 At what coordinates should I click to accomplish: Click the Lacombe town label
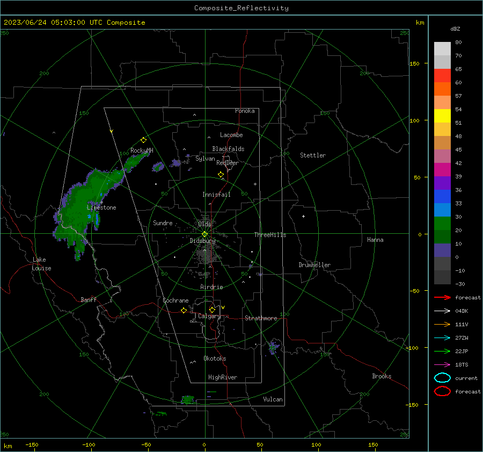[231, 135]
